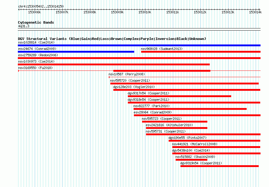Open nsv595731 (Cooper2011) variant label
269x187 pixels.
pyautogui.click(x=166, y=131)
